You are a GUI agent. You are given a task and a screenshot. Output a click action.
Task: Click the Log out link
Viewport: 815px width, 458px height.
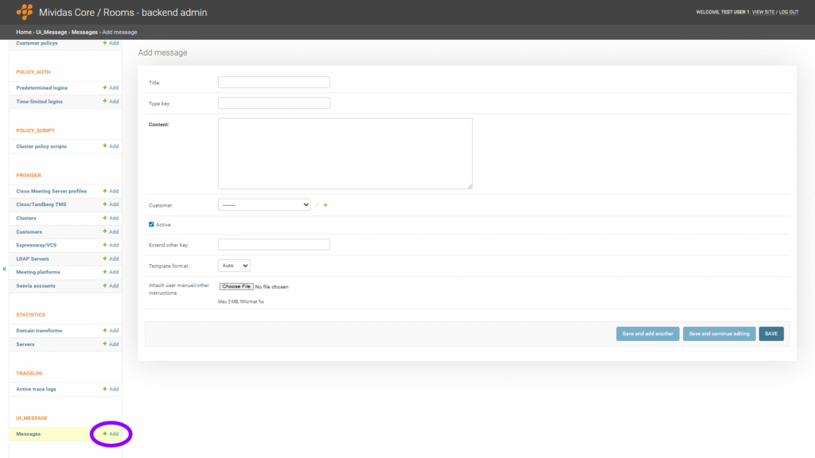pos(789,13)
